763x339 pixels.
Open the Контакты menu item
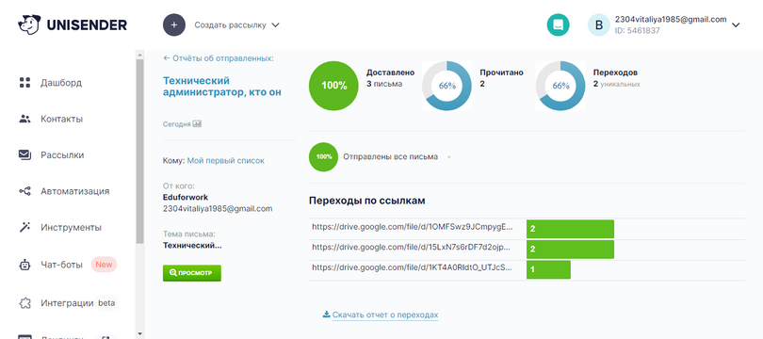tap(62, 120)
